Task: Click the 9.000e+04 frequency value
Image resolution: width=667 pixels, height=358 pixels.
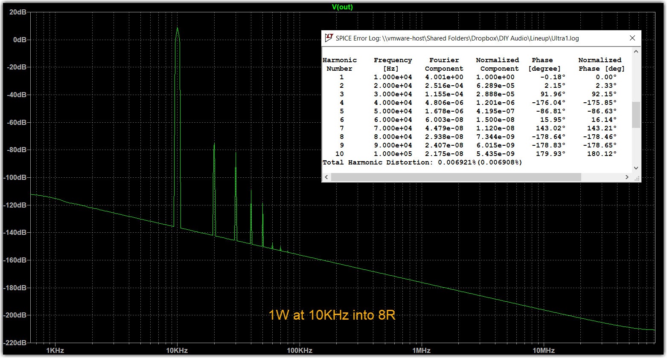Action: click(393, 145)
